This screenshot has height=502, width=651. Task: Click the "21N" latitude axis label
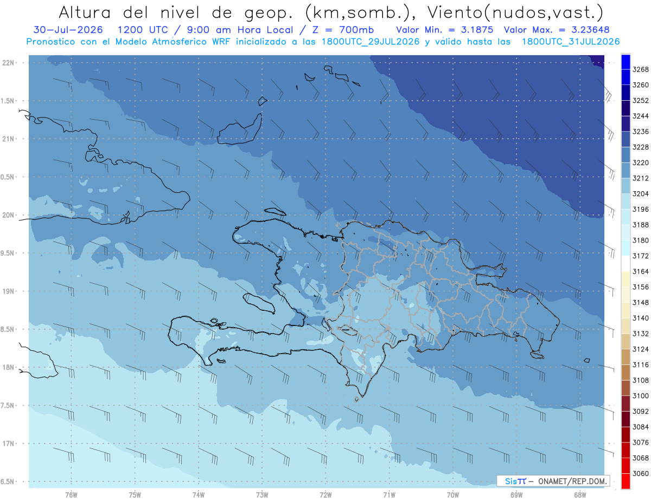coord(8,139)
